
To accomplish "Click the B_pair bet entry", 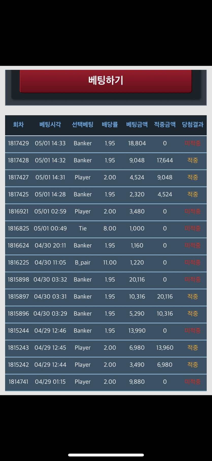I will click(x=83, y=263).
